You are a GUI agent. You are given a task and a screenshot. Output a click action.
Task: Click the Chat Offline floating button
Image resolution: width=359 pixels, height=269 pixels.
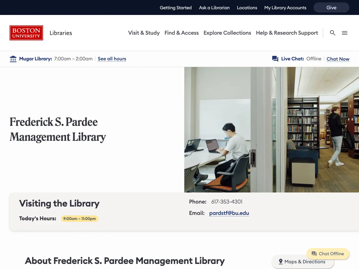tap(328, 254)
